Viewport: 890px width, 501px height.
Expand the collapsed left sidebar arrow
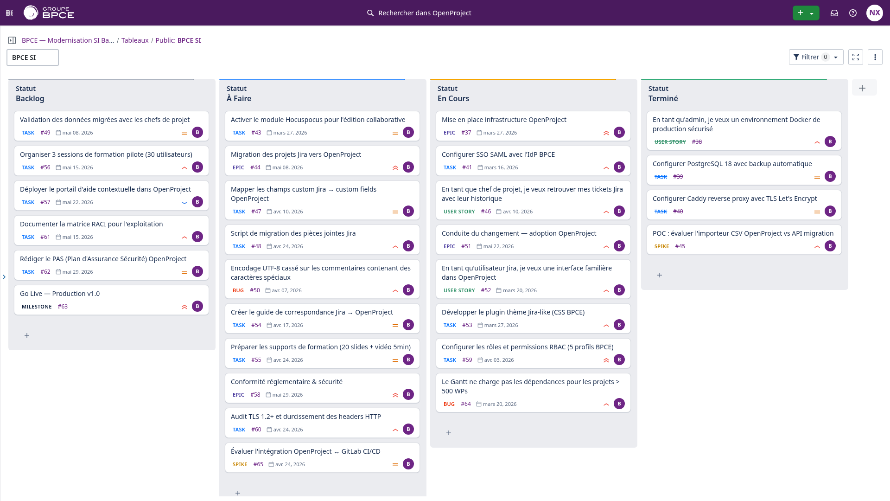point(4,277)
